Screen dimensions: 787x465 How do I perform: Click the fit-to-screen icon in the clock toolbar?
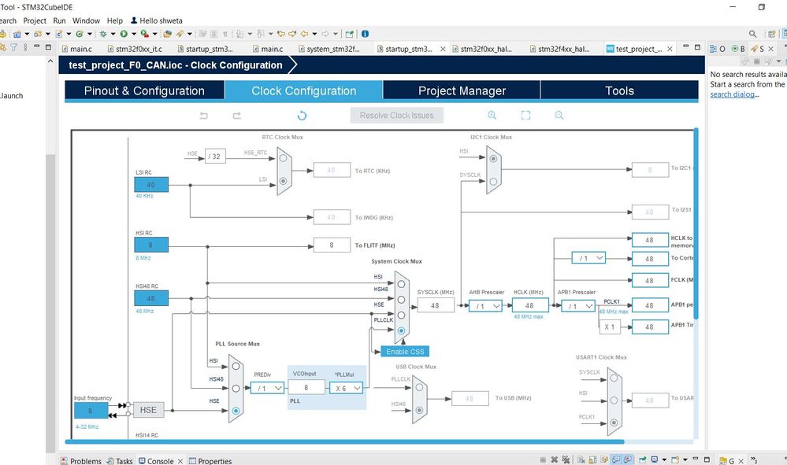coord(525,115)
